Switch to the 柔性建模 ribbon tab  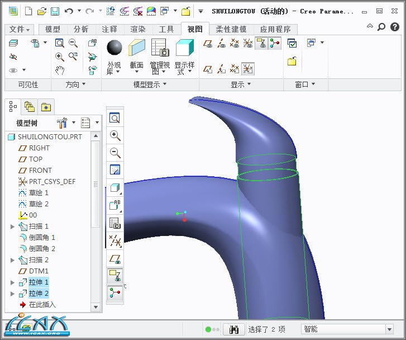point(231,29)
